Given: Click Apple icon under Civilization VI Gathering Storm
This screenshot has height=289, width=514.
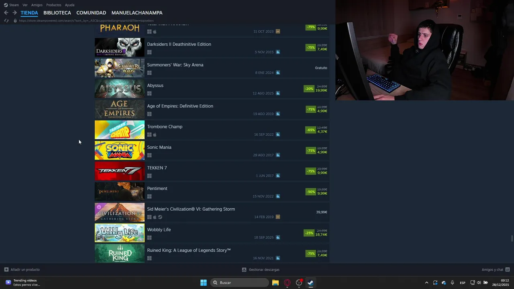Looking at the screenshot, I should [x=155, y=217].
